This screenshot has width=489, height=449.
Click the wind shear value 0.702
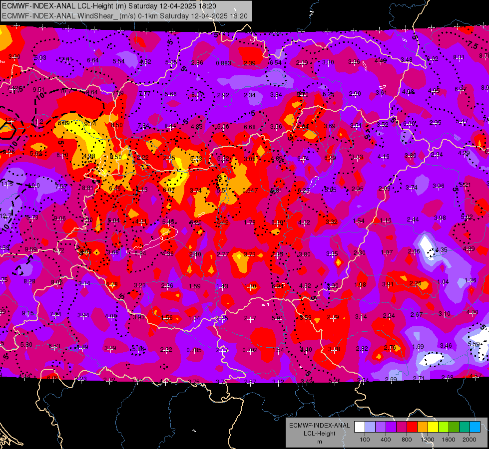pos(250,350)
